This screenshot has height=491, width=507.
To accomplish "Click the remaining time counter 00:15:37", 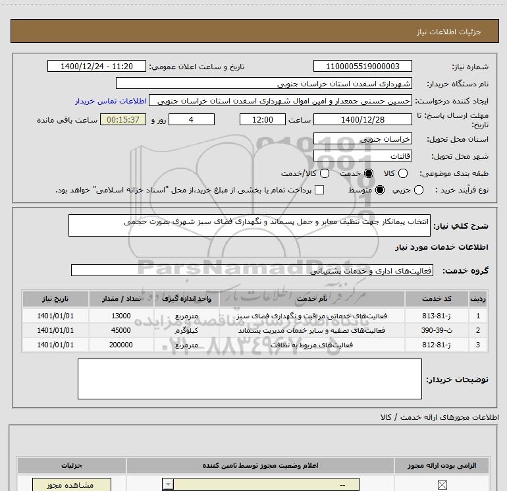I will (123, 119).
